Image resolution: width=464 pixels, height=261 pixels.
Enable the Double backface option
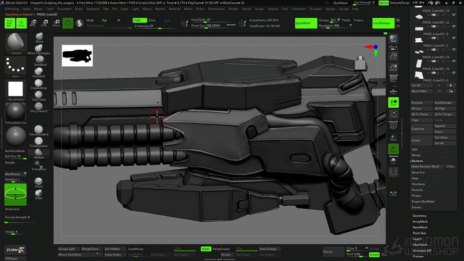click(x=10, y=163)
